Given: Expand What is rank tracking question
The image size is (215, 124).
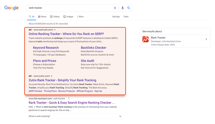Looking at the screenshot, I should [75, 116].
